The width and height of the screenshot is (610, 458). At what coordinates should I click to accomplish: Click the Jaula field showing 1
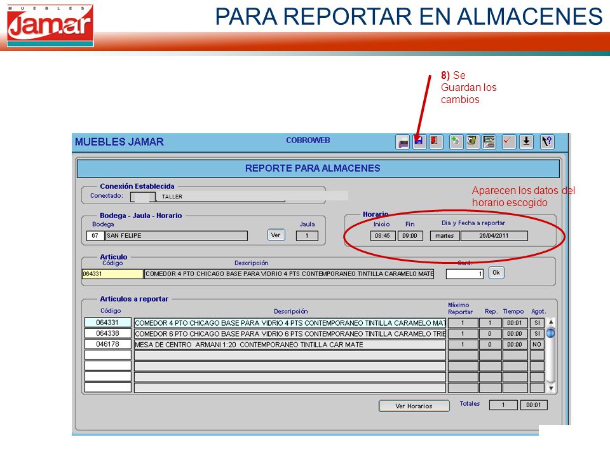pyautogui.click(x=307, y=235)
